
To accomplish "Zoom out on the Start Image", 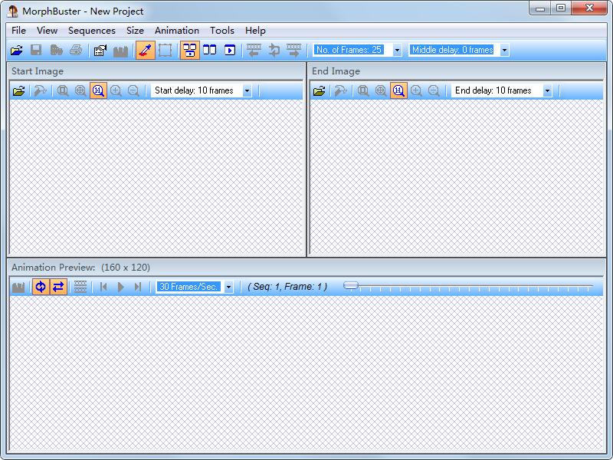I will [133, 90].
